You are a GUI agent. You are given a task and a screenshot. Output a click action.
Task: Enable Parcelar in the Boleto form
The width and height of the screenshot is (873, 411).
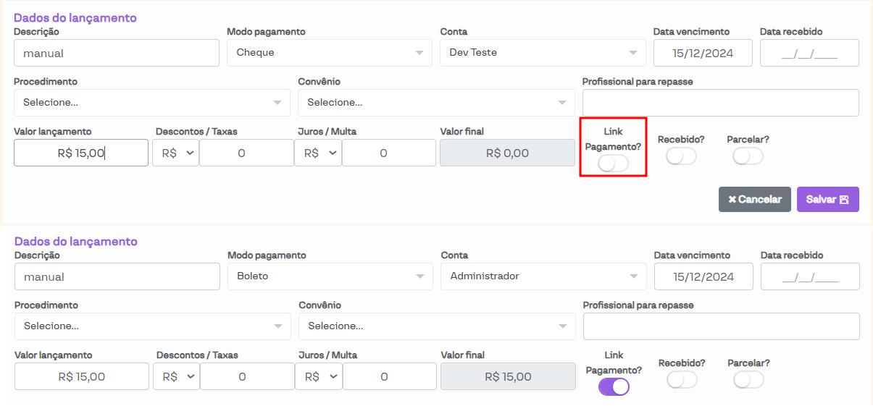748,380
